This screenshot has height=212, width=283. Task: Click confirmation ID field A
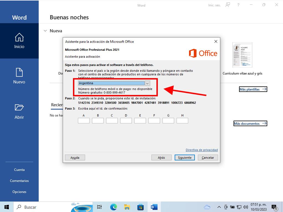coord(84,121)
